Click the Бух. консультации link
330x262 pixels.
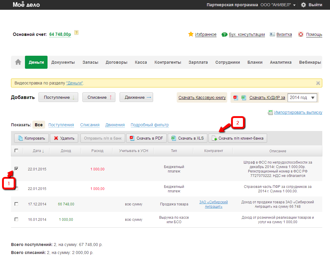coord(247,34)
